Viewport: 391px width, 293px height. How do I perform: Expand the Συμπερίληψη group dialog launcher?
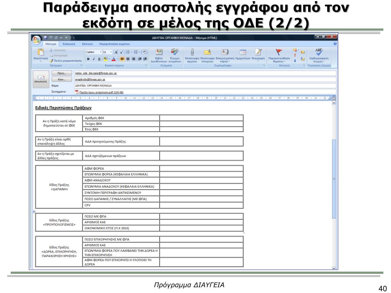tap(264, 65)
